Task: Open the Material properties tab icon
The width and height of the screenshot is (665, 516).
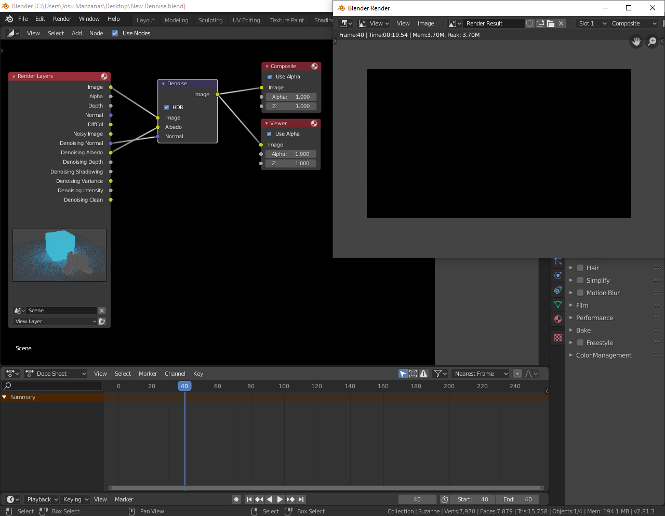Action: point(558,319)
